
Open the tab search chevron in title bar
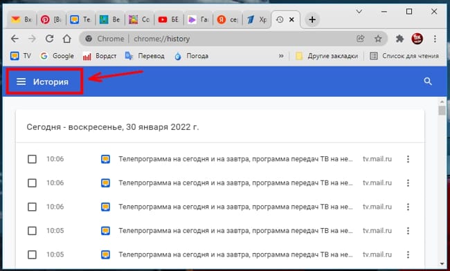point(359,12)
